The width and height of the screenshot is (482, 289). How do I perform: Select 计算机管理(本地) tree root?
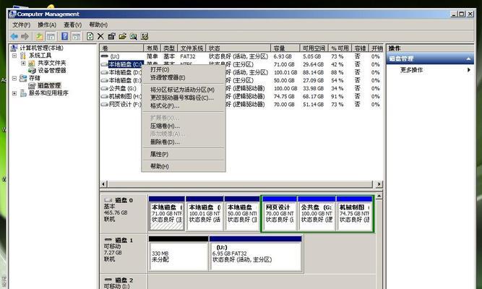[41, 48]
